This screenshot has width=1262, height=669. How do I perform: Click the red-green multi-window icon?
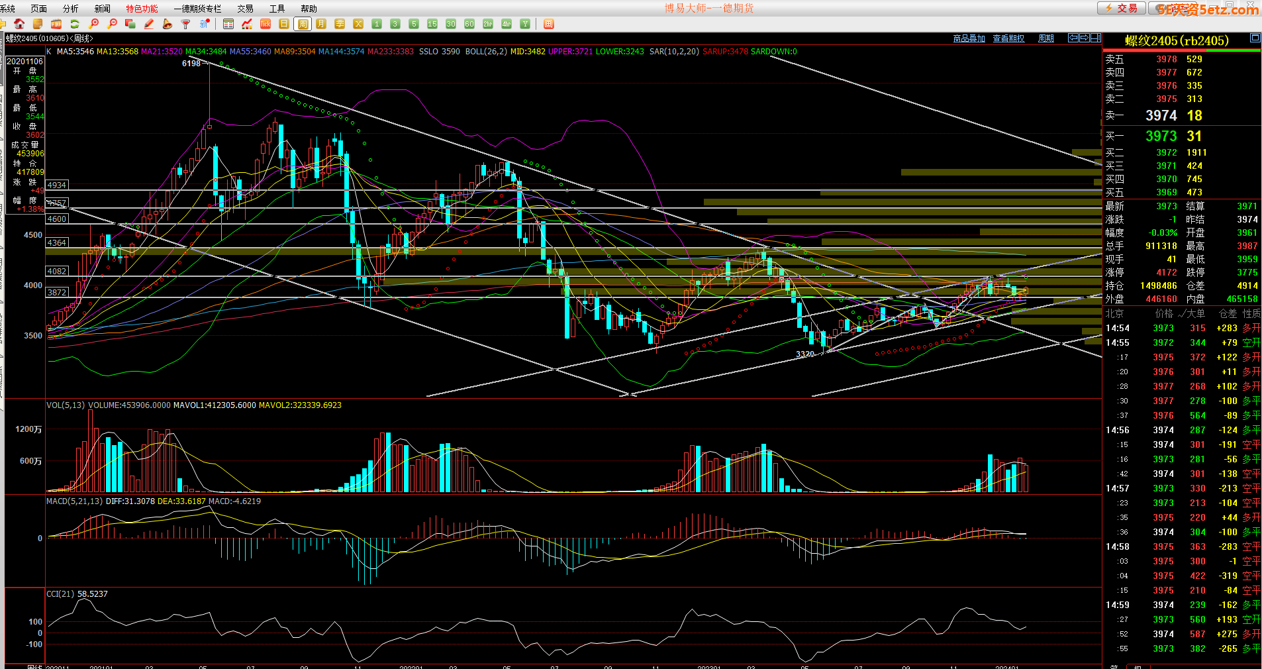click(x=130, y=24)
